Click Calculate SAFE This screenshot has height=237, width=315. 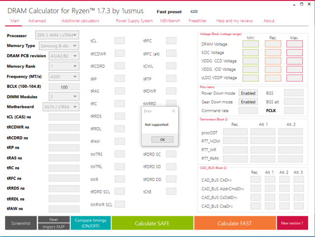pos(152,223)
